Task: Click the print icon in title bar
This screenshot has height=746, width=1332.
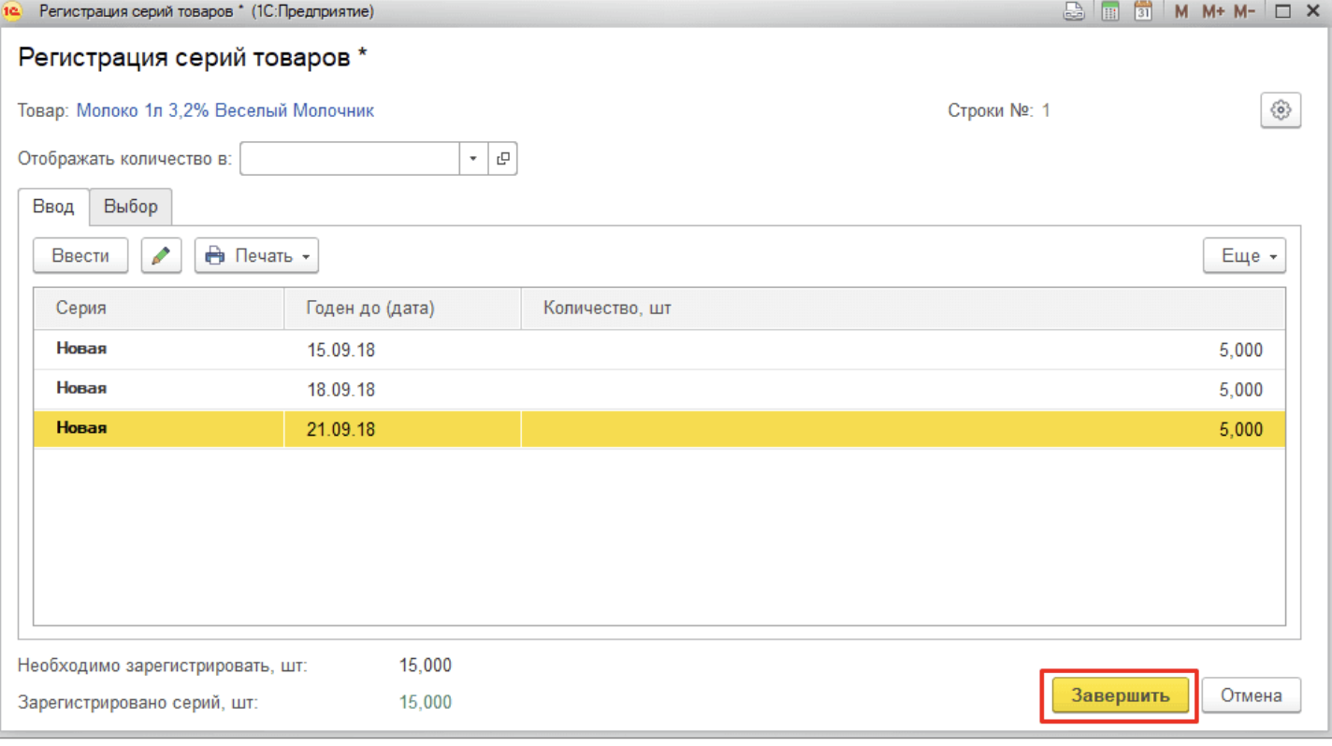Action: (1075, 12)
